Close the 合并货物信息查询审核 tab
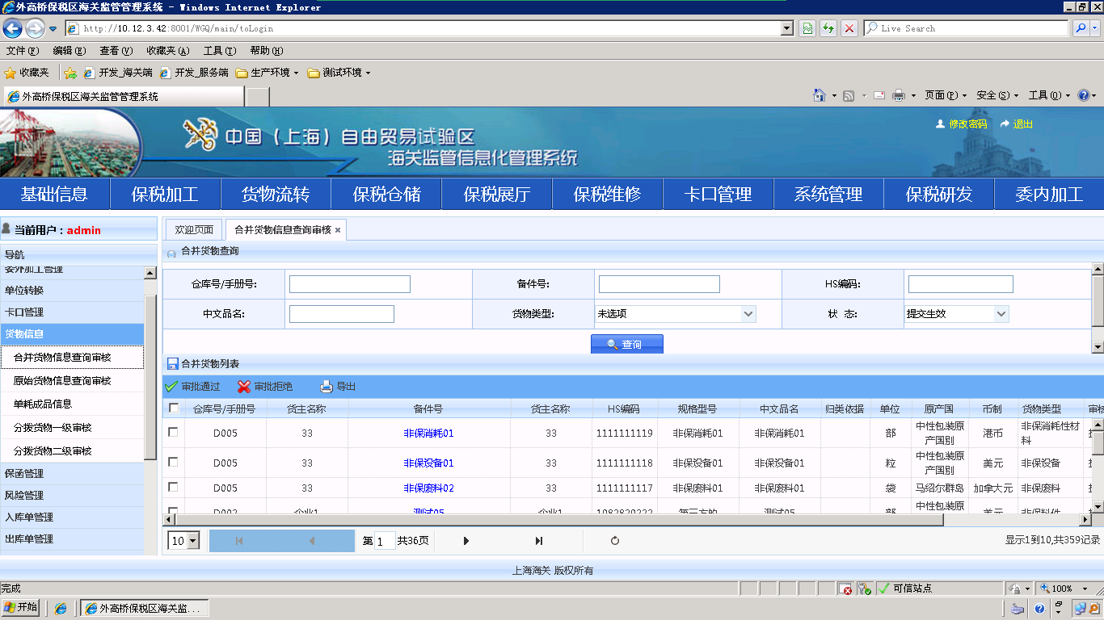This screenshot has width=1104, height=620. (x=338, y=230)
